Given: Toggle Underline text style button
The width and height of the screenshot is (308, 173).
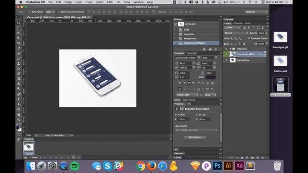Looking at the screenshot, I should click(x=207, y=83).
